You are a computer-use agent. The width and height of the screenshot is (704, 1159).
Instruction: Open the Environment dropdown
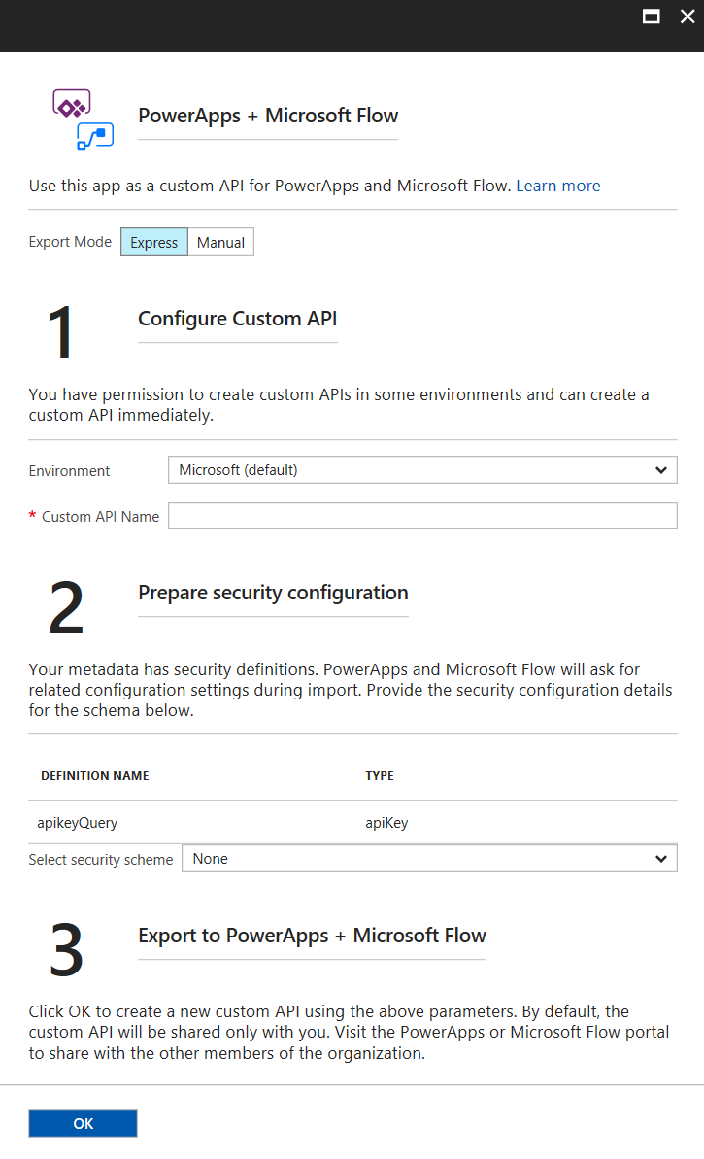(421, 470)
